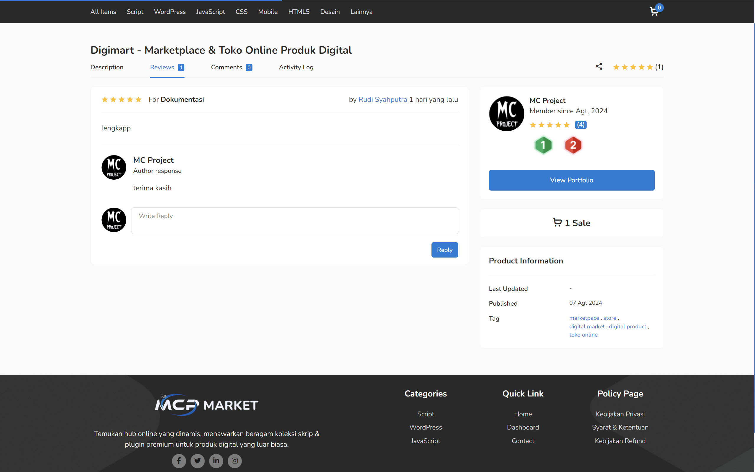Submit with the Reply button

(444, 250)
